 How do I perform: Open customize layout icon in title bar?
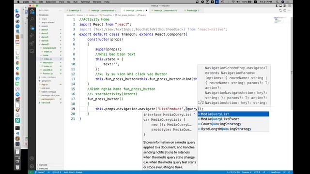[x=289, y=6]
